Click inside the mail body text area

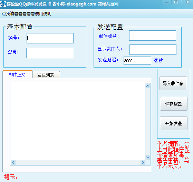click(78, 121)
